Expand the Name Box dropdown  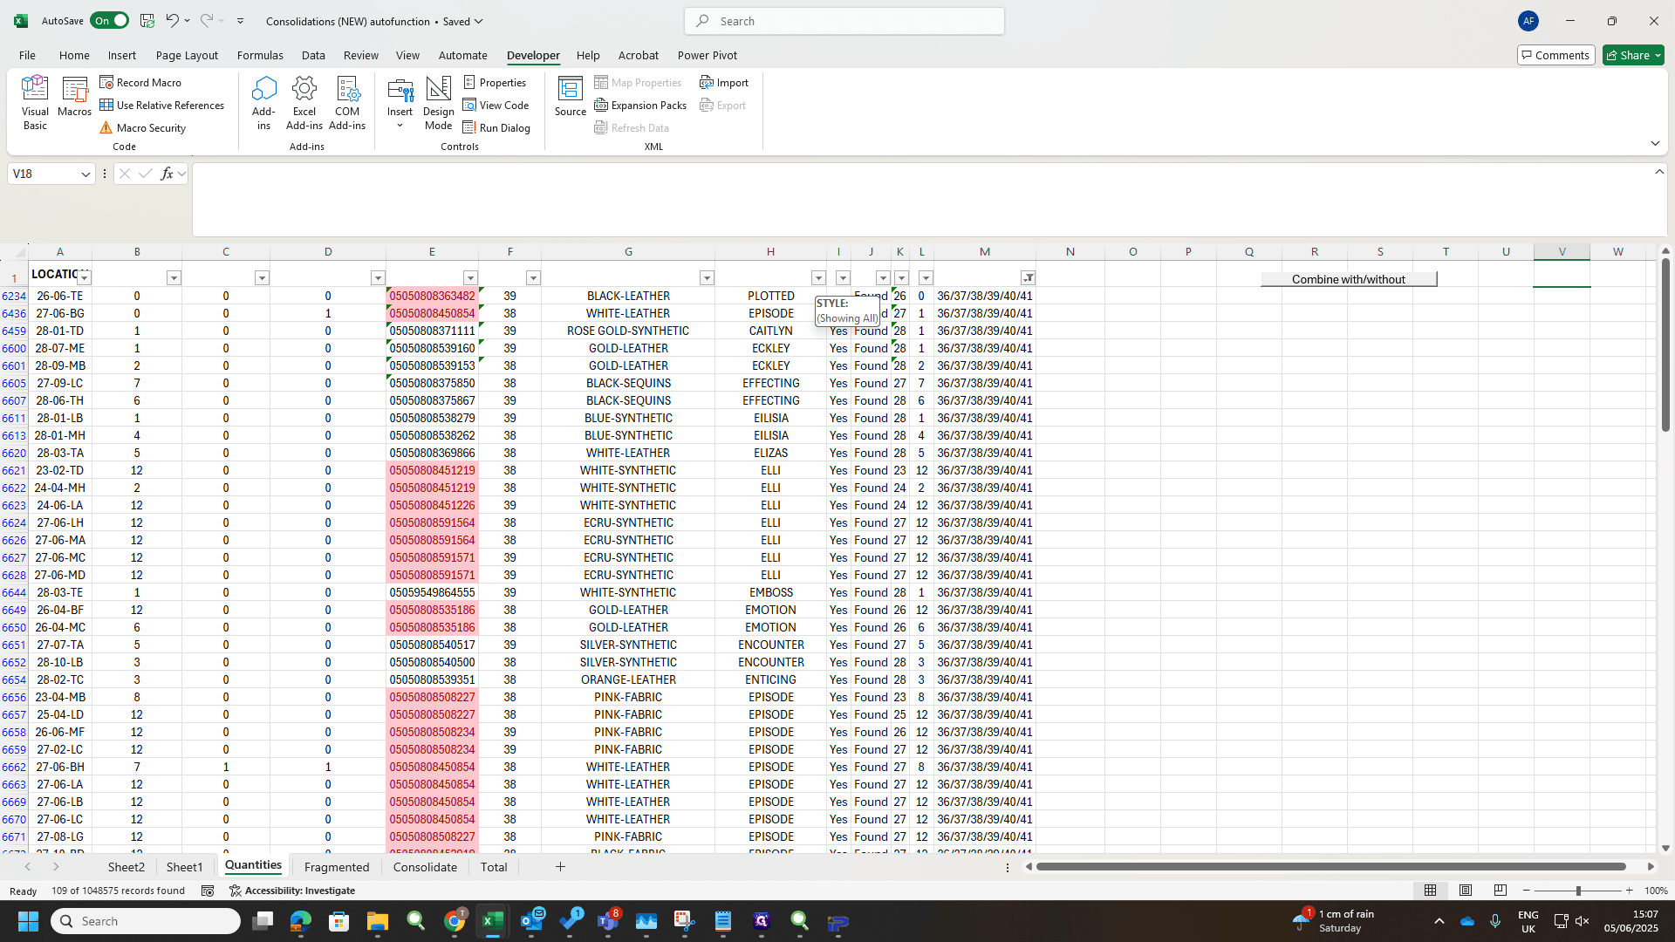(85, 174)
